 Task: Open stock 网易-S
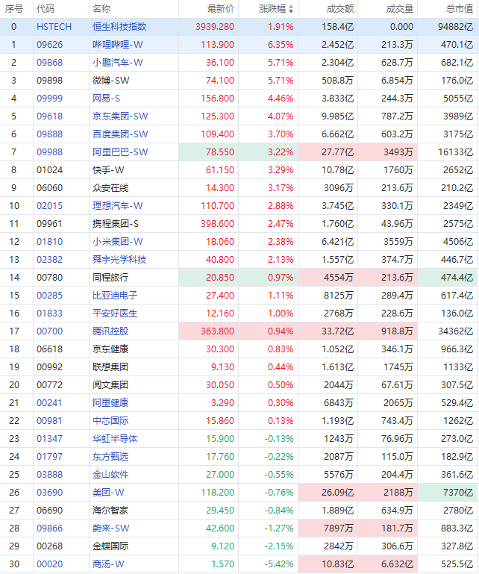coord(106,99)
